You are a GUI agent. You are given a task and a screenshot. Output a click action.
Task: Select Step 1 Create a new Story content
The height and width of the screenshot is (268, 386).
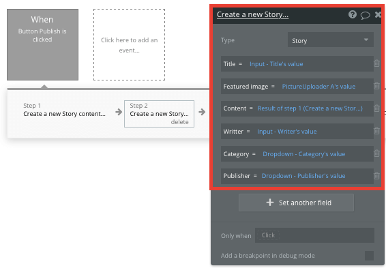coord(64,110)
